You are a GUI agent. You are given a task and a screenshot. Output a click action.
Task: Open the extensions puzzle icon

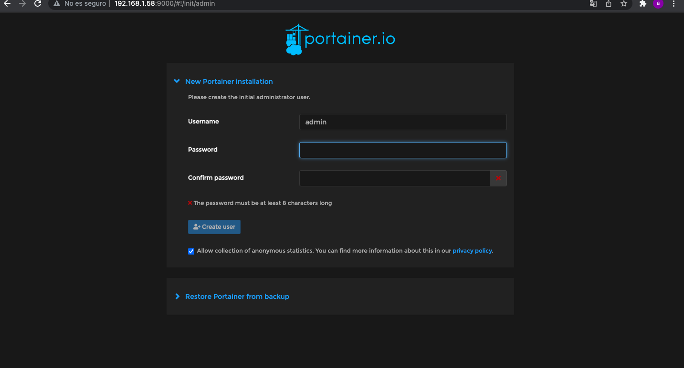click(643, 4)
